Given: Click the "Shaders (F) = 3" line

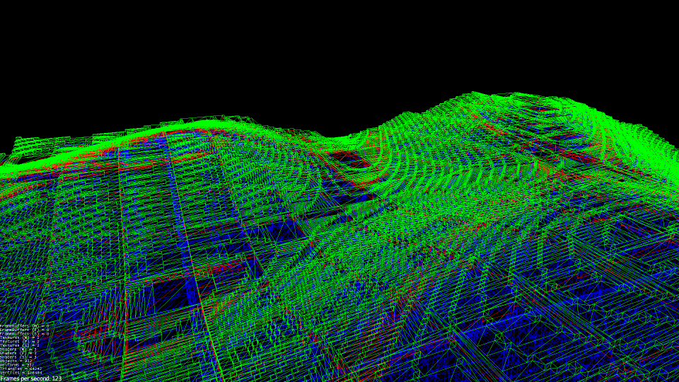Looking at the screenshot, I should tap(18, 353).
